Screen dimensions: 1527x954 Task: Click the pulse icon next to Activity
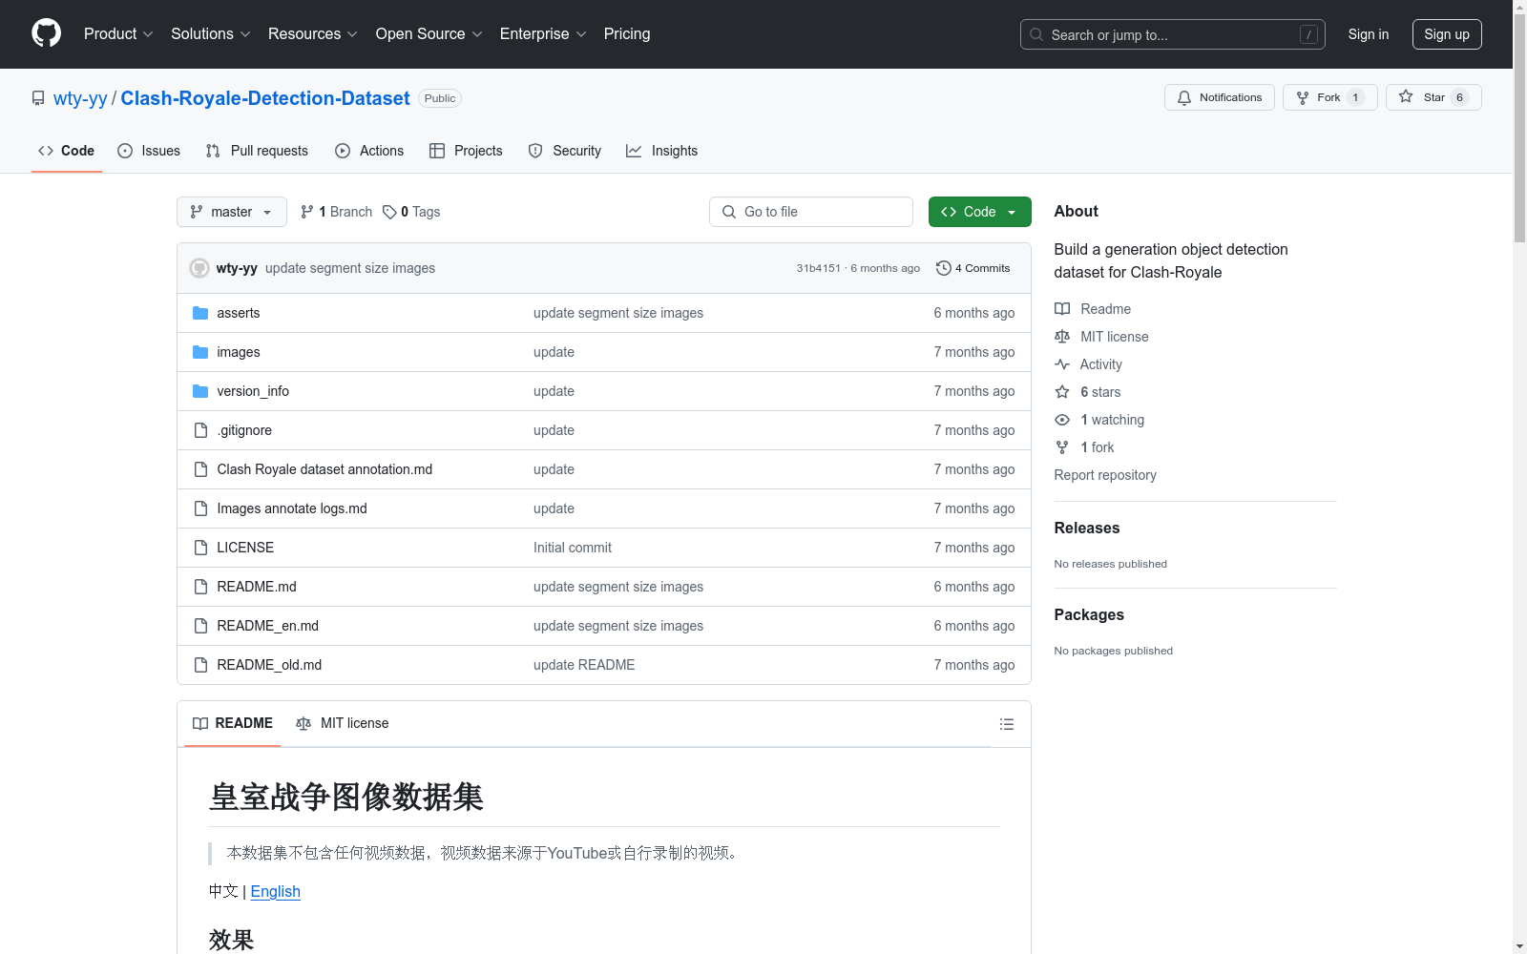point(1062,364)
